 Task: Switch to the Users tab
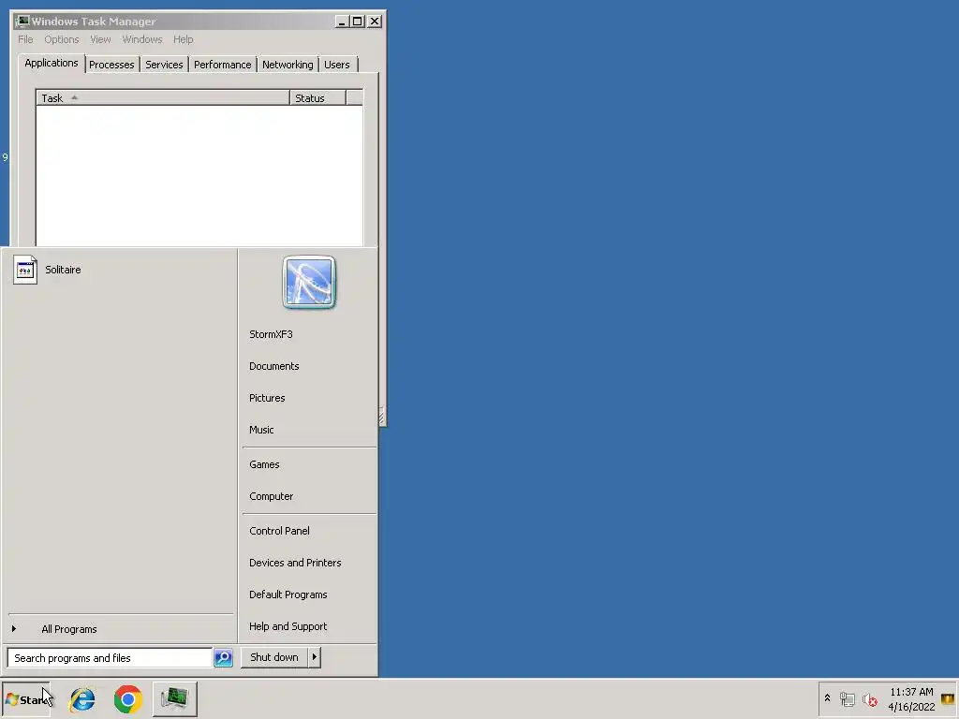[x=337, y=65]
